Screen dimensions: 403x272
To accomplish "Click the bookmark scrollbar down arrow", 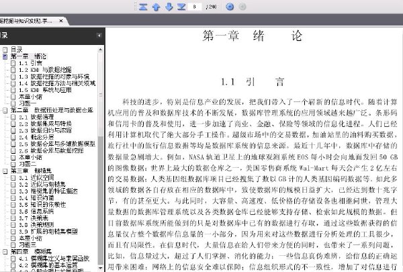I will tap(101, 268).
